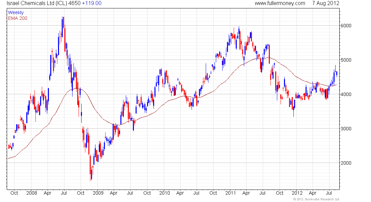Click the late 2008 lowest candlestick
The width and height of the screenshot is (371, 202).
(90, 168)
